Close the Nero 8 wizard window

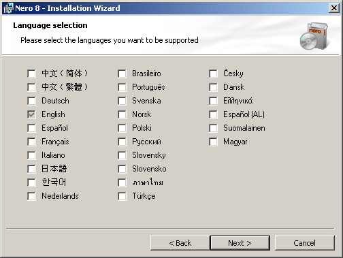(334, 8)
